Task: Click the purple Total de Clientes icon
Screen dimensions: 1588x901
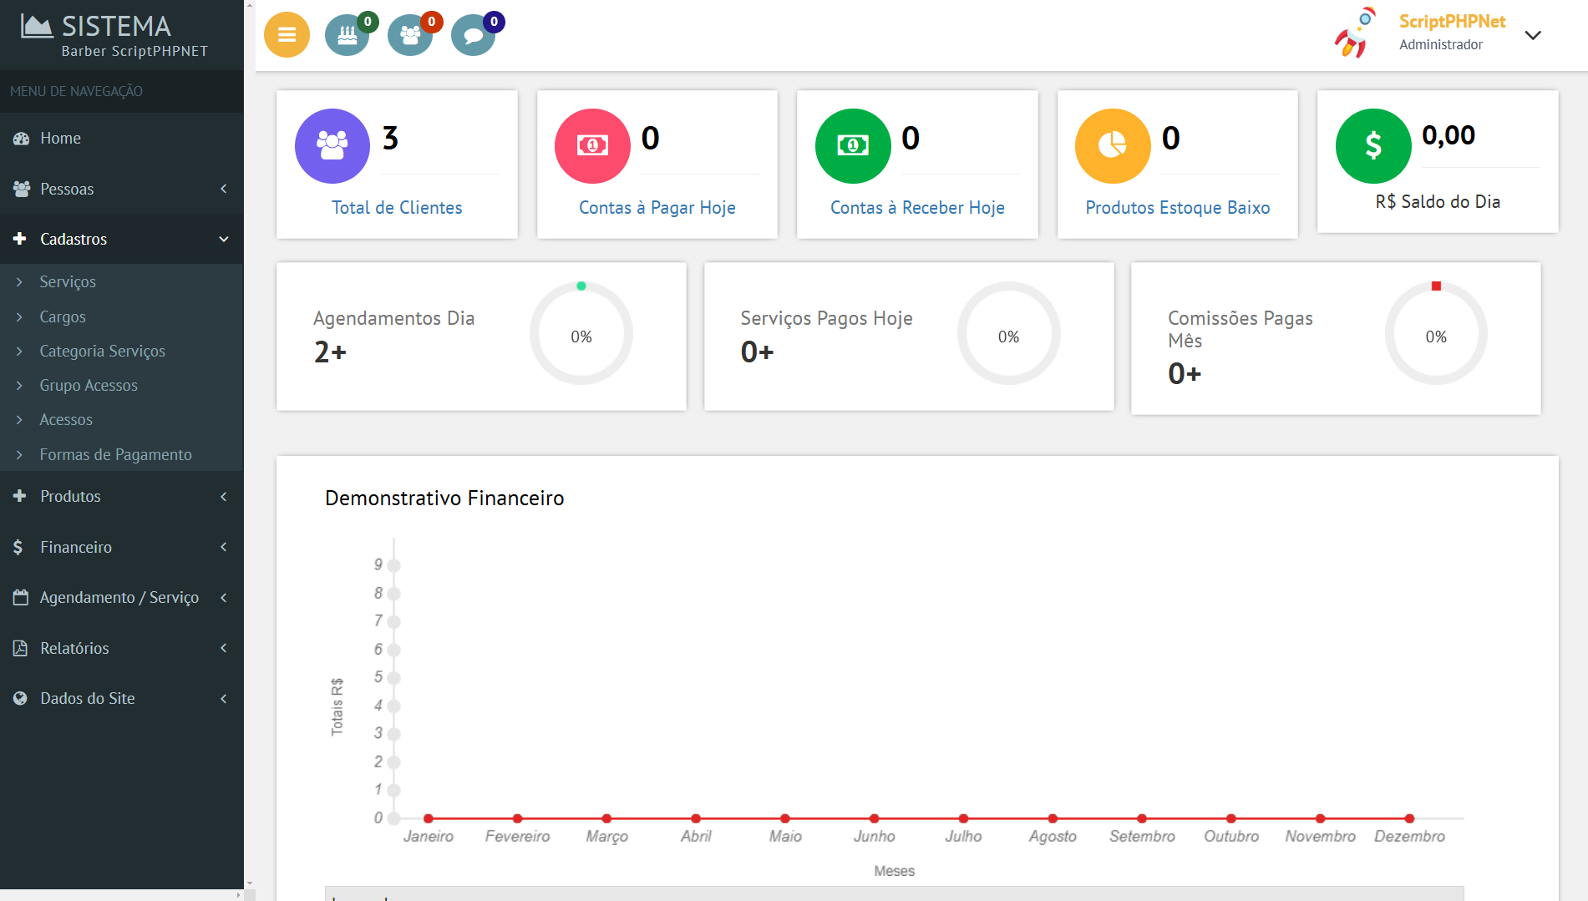Action: point(332,146)
